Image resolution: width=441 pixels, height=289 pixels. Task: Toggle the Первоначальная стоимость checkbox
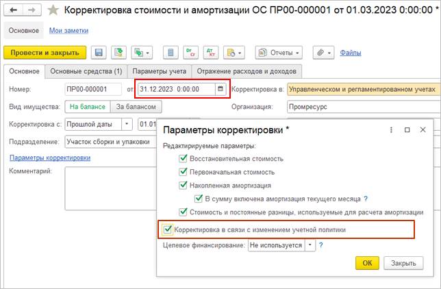click(183, 172)
